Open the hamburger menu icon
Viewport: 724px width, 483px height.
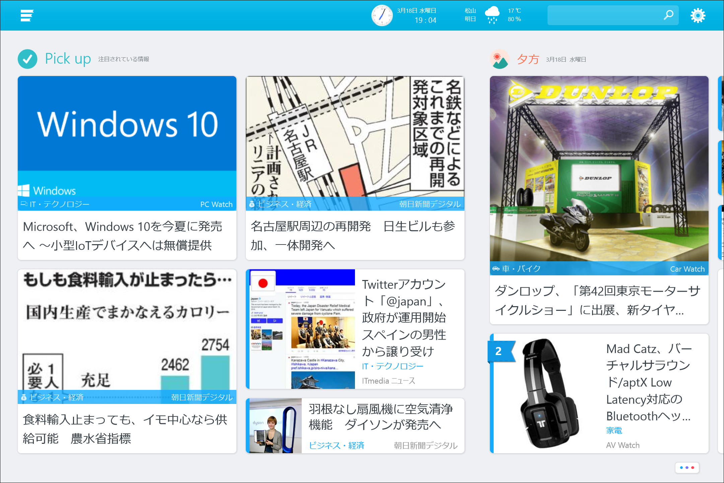point(27,15)
